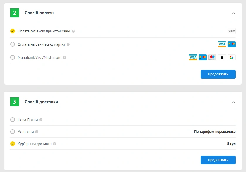Screen dimensions: 246x172
Task: Click help icon beside Monobank Visa/Mastercard
Action: (x=64, y=58)
